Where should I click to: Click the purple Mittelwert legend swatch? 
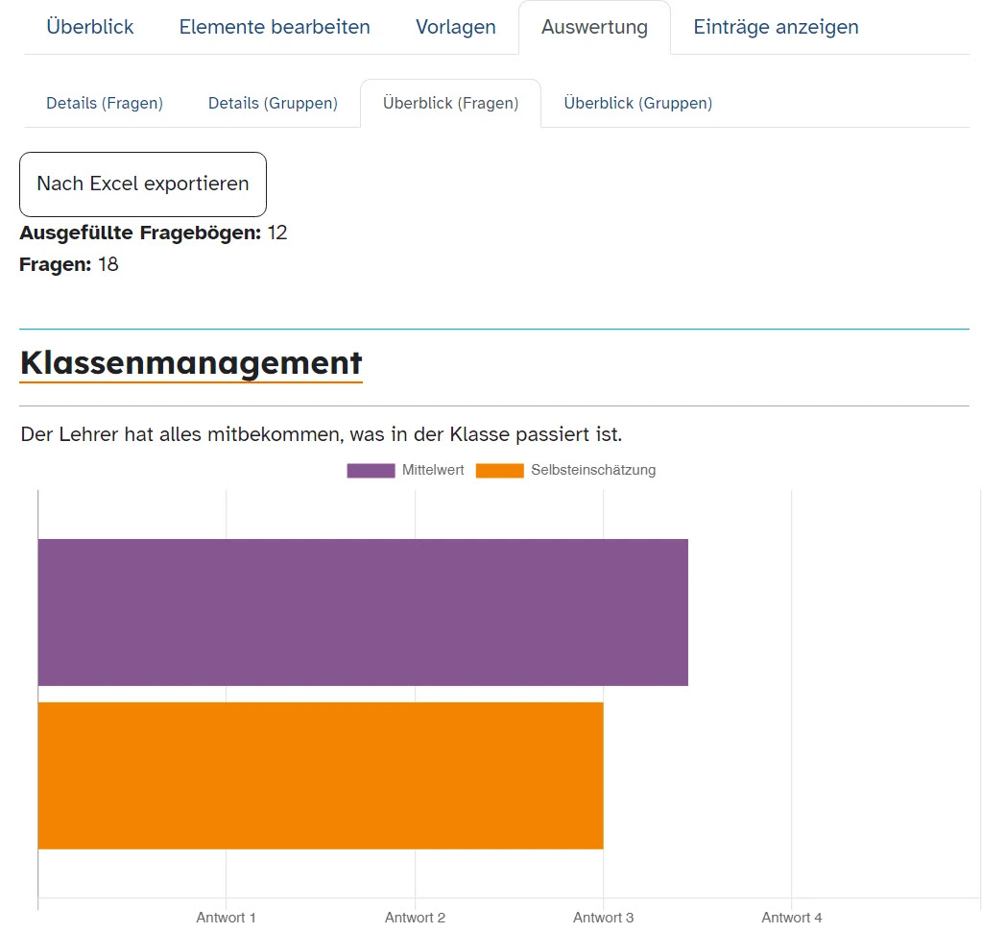(x=371, y=471)
